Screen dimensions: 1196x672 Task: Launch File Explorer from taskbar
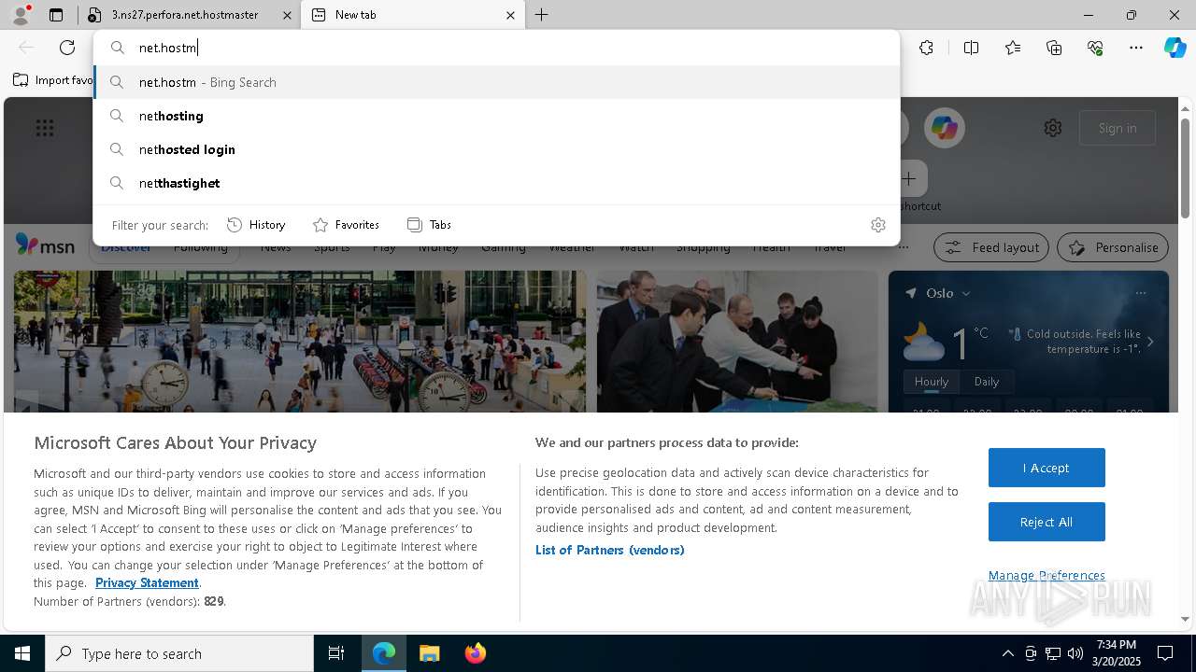point(429,653)
